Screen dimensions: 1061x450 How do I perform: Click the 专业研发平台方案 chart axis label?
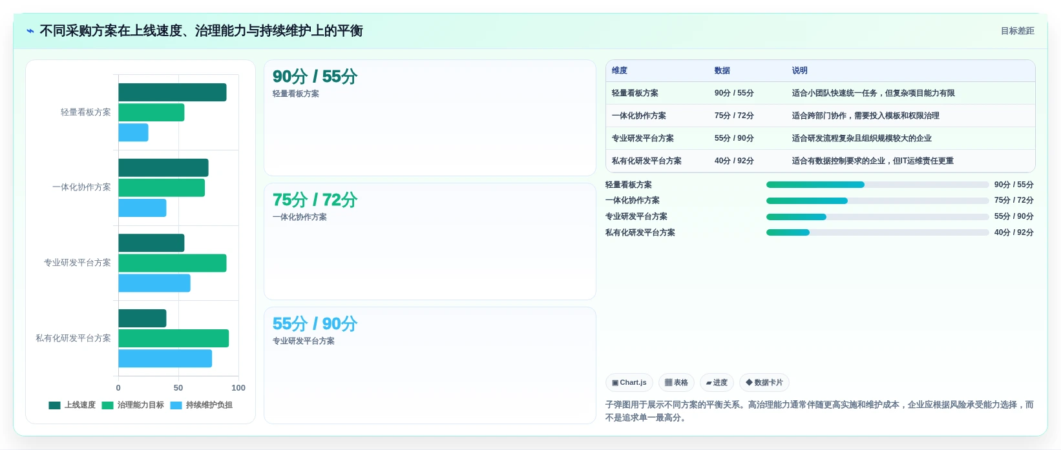[78, 263]
